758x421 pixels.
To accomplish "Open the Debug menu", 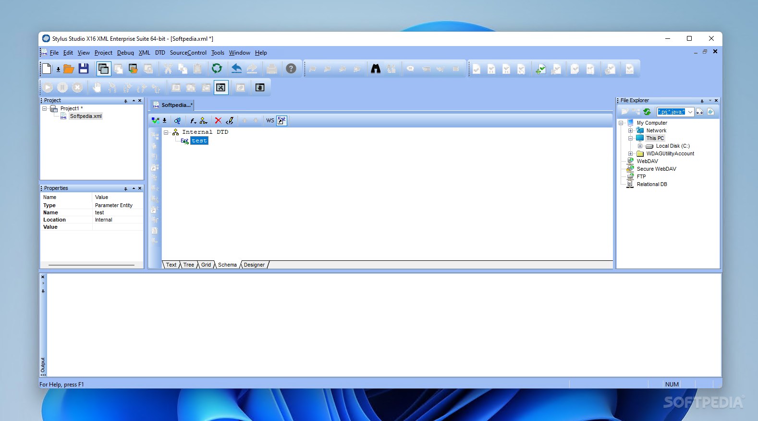I will (125, 53).
